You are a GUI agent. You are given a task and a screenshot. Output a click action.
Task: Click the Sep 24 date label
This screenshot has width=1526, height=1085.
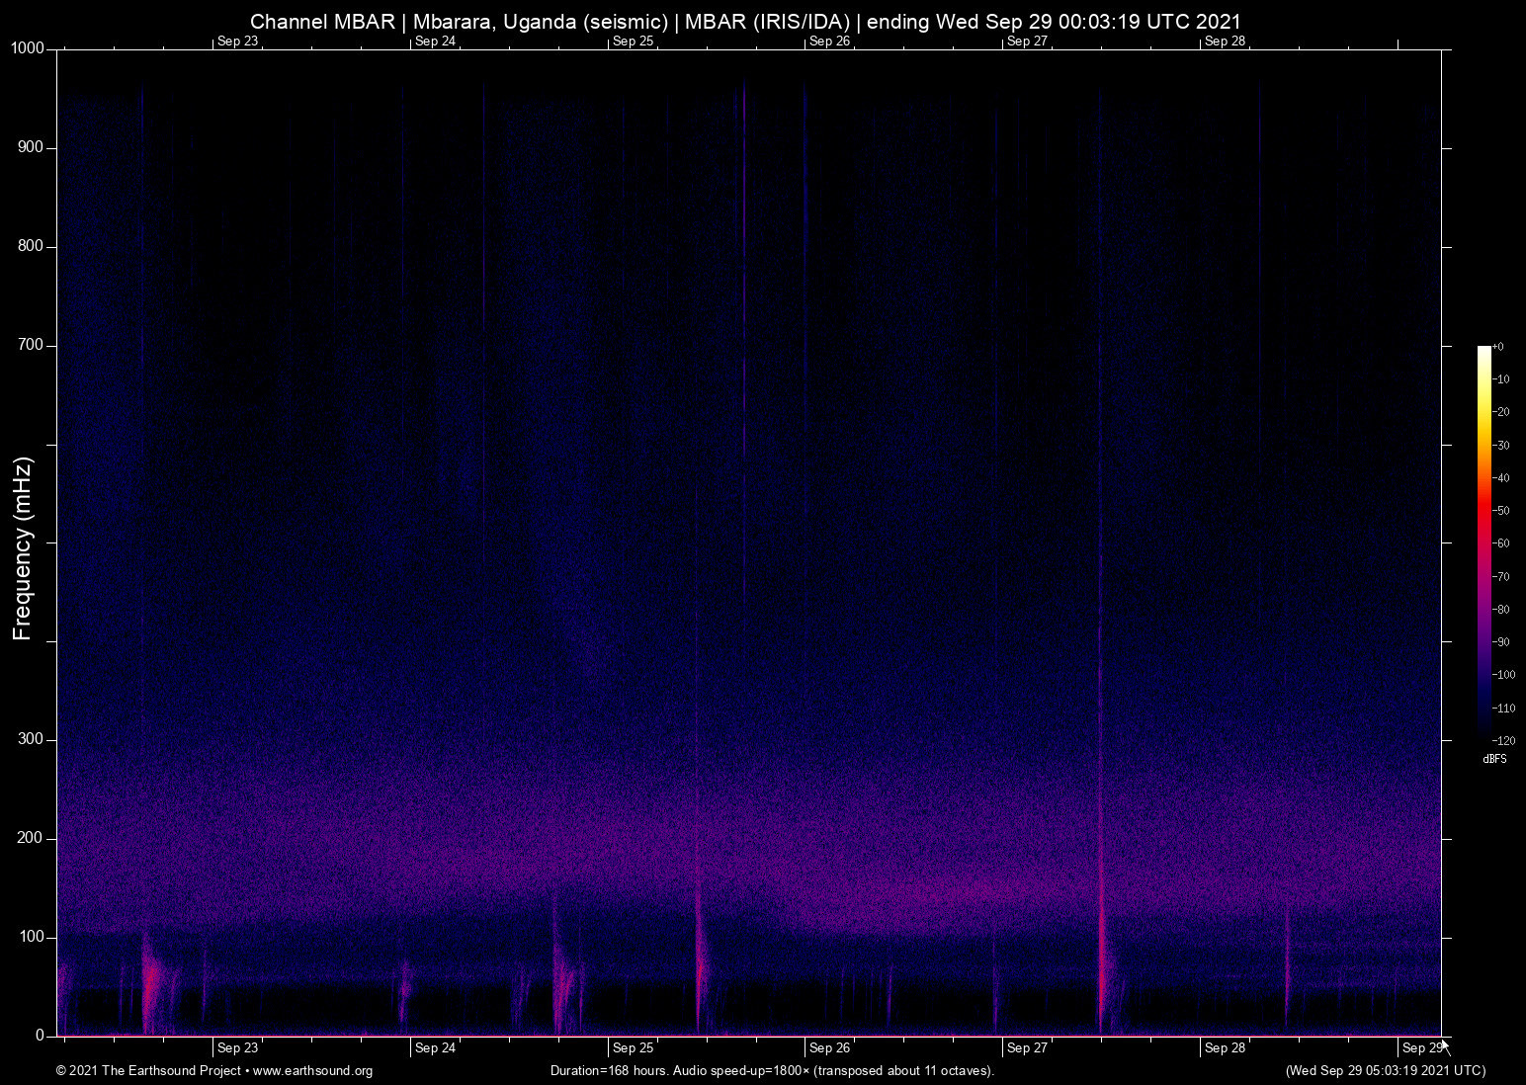435,1047
